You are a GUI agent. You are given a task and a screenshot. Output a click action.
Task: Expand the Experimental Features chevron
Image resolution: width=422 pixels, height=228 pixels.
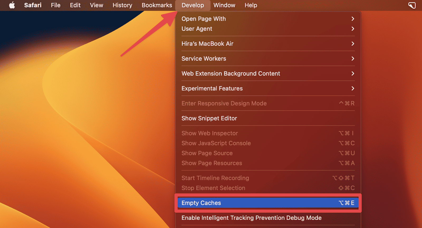click(x=353, y=89)
